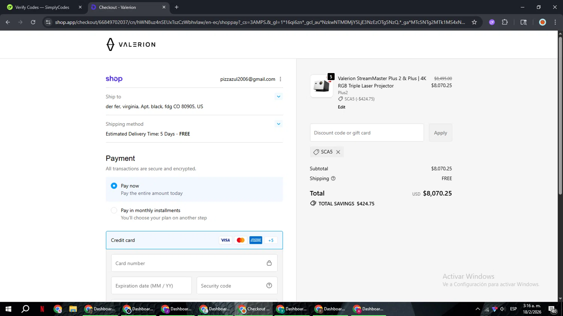Image resolution: width=563 pixels, height=316 pixels.
Task: Open the Chrome profile avatar
Action: pyautogui.click(x=542, y=22)
